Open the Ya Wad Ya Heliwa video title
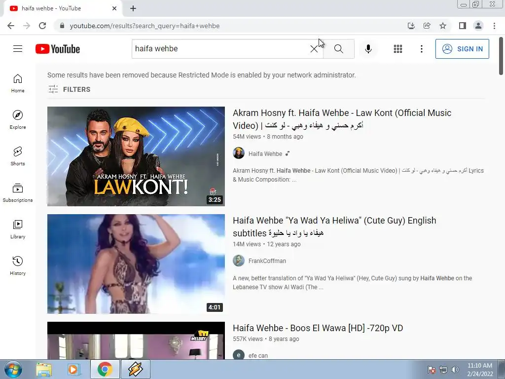 [x=334, y=227]
